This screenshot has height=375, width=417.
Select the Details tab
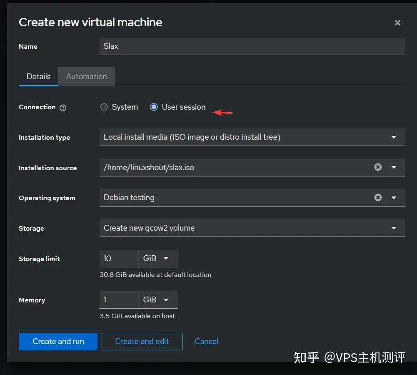38,76
